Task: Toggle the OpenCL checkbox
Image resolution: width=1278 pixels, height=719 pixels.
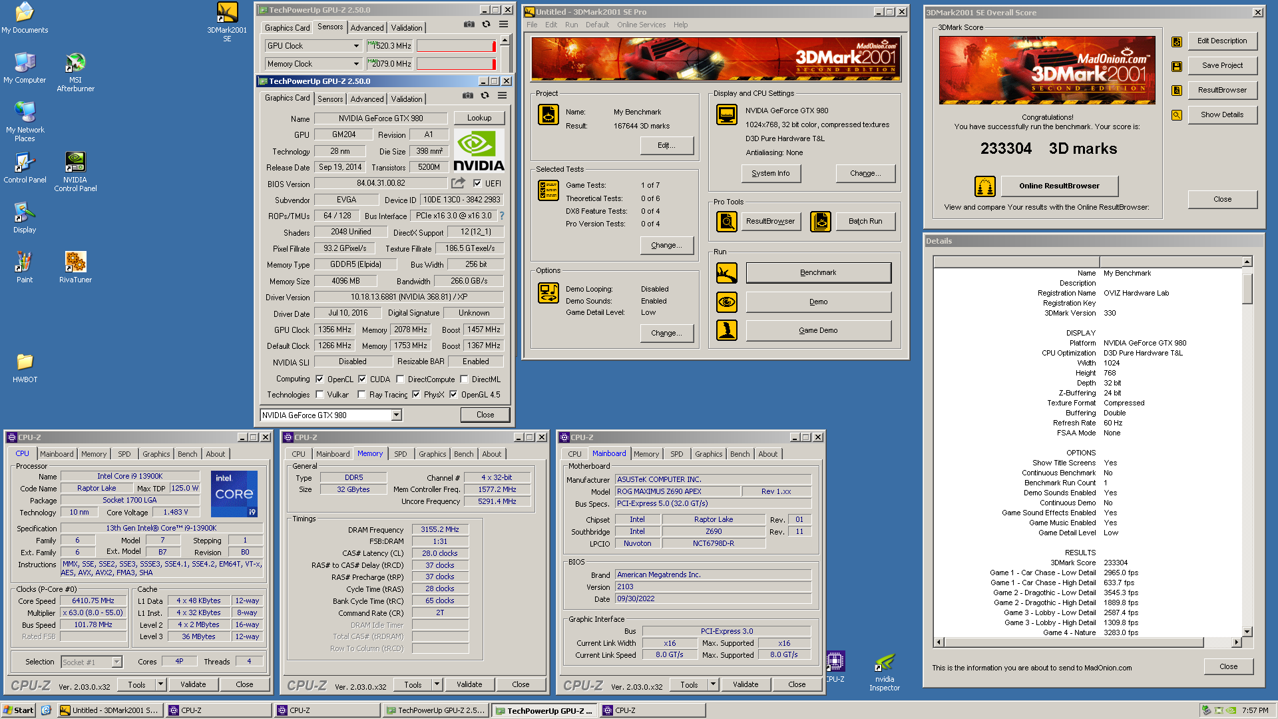Action: pos(319,379)
